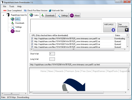Viewport: 132px width, 100px height.
Task: Collapse the Rapidshare Auto Do tree node
Action: (3, 15)
